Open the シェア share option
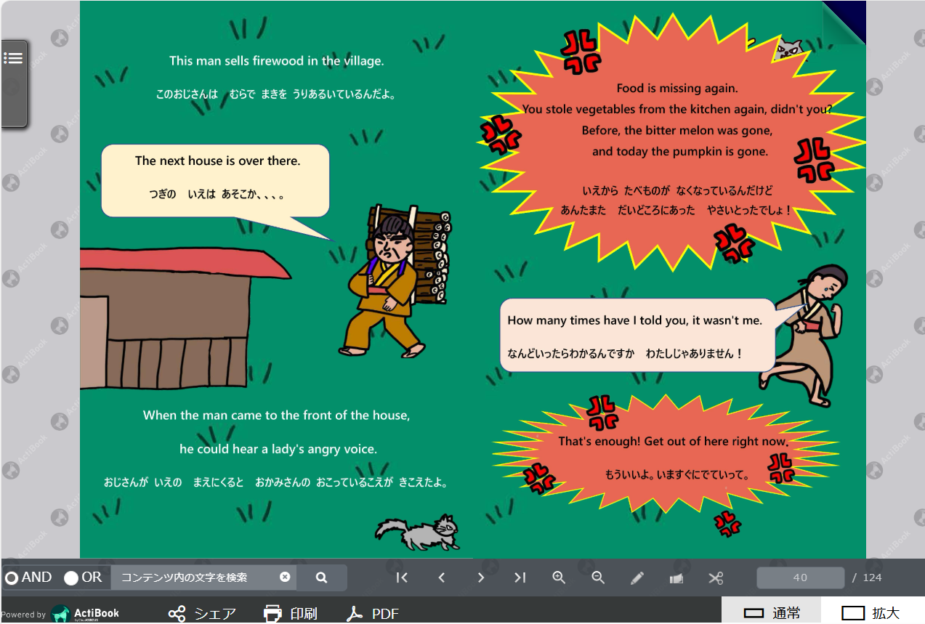925x624 pixels. point(202,614)
